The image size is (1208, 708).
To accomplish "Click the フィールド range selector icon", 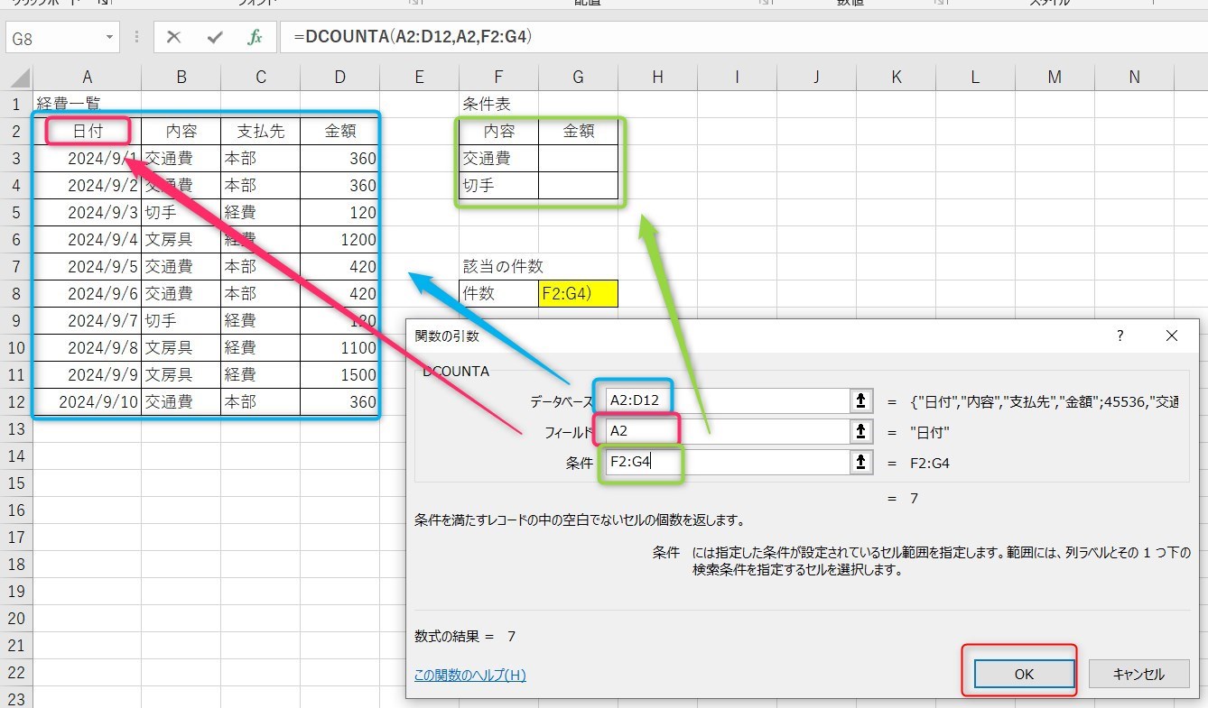I will pos(860,431).
